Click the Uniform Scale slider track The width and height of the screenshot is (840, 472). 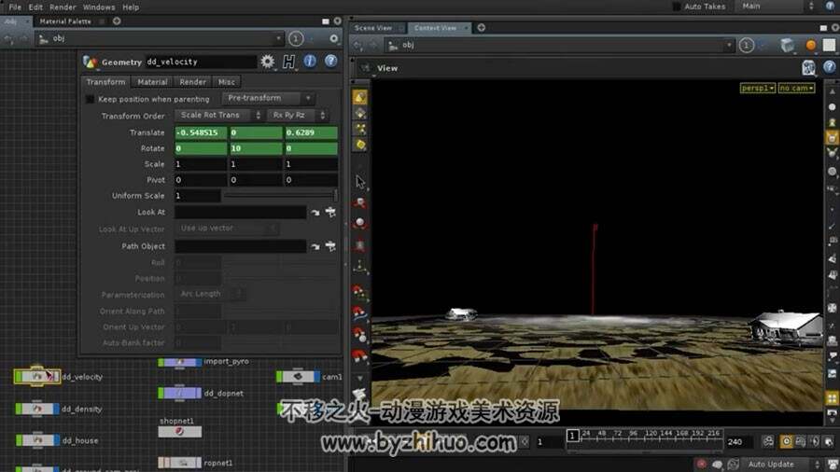pyautogui.click(x=280, y=196)
